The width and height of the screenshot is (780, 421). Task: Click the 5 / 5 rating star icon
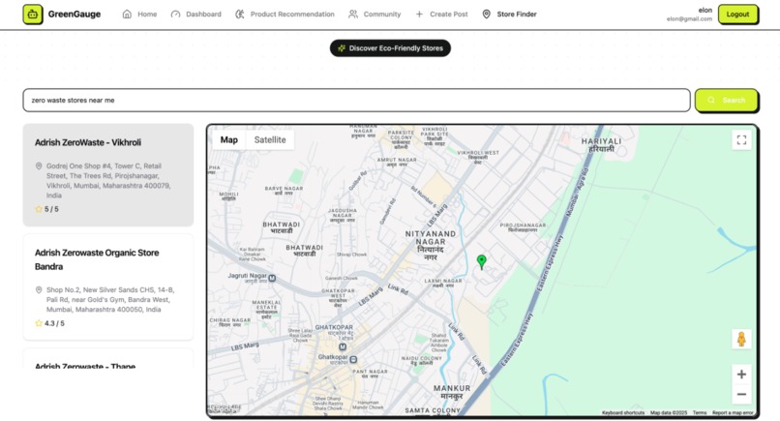pos(39,209)
